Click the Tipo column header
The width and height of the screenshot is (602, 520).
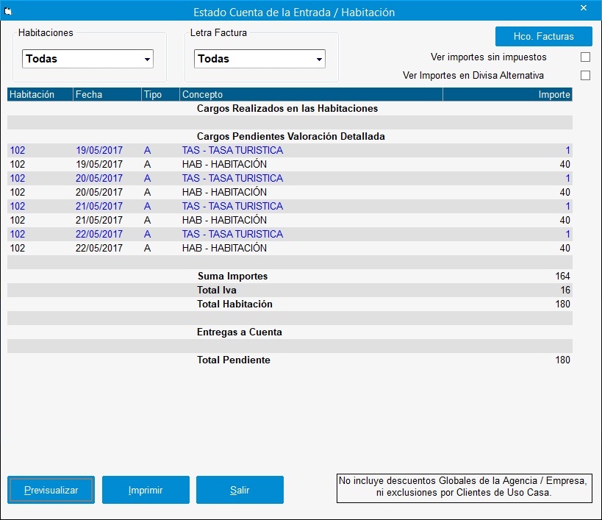coord(160,94)
